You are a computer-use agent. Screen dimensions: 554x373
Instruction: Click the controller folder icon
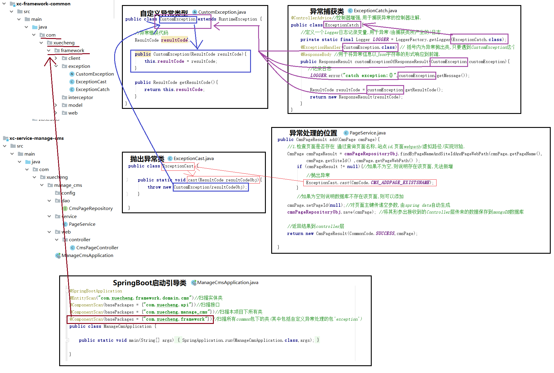(65, 240)
